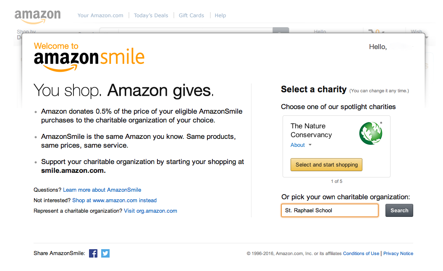Open Learn more about AmazonSmile
443x271 pixels.
pyautogui.click(x=102, y=190)
